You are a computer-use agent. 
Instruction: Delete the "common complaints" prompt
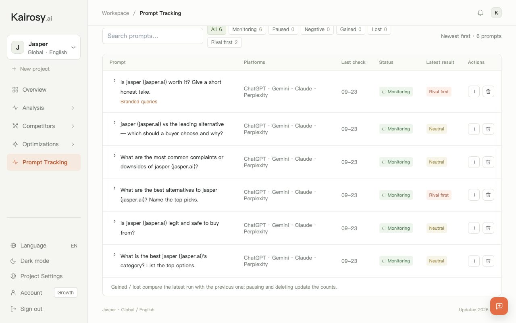pos(488,162)
